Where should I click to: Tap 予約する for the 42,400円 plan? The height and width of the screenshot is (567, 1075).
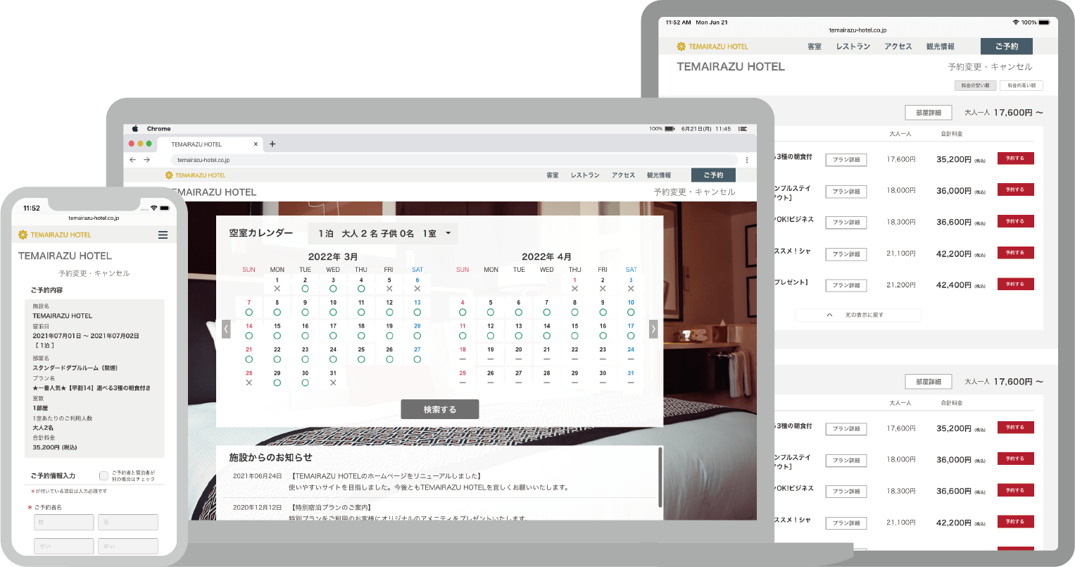pyautogui.click(x=1015, y=284)
